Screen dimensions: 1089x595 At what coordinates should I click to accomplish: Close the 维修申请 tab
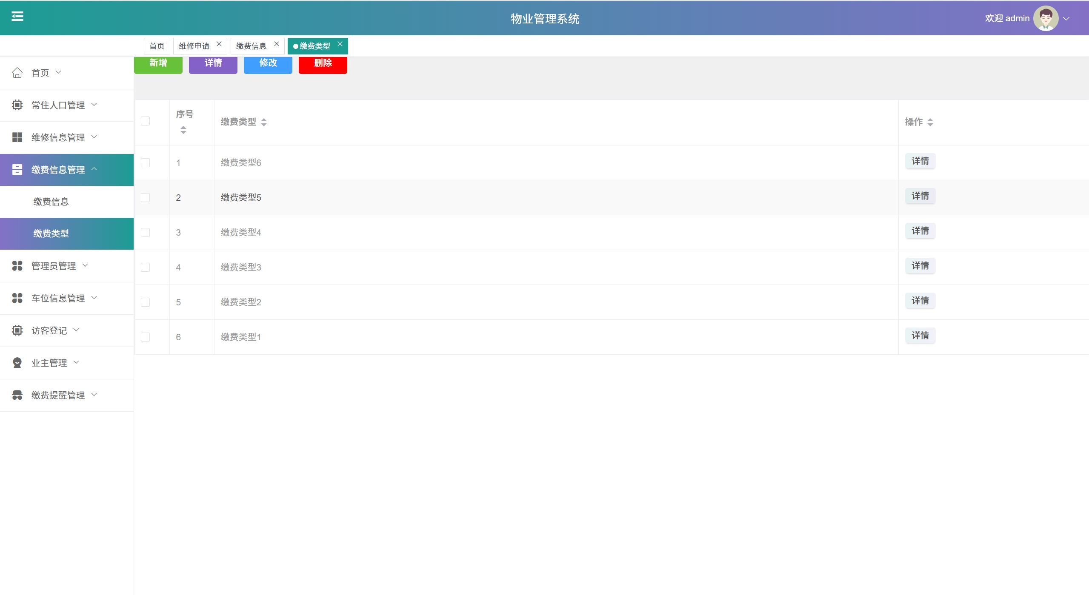(219, 44)
